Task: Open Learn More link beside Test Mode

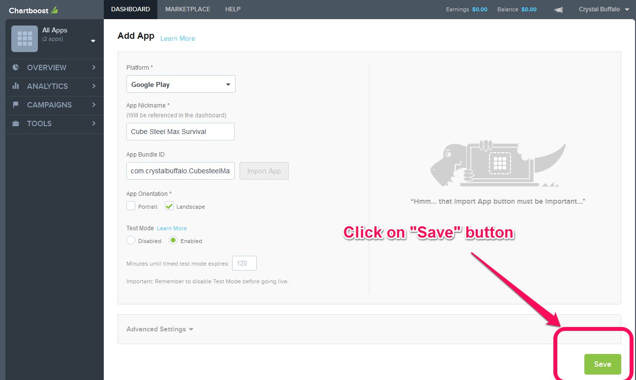Action: point(172,228)
